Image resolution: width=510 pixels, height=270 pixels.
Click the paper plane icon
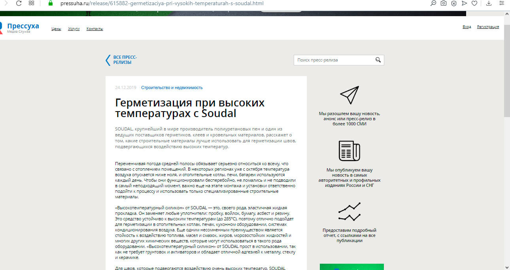point(349,95)
